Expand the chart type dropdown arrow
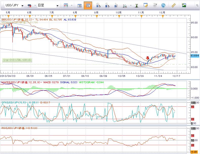This screenshot has height=154, width=200. coord(72,6)
